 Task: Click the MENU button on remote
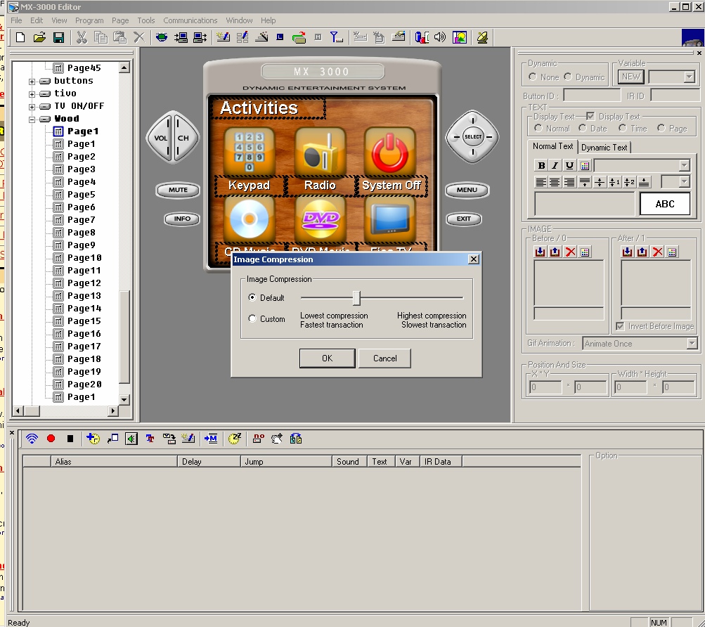(467, 190)
